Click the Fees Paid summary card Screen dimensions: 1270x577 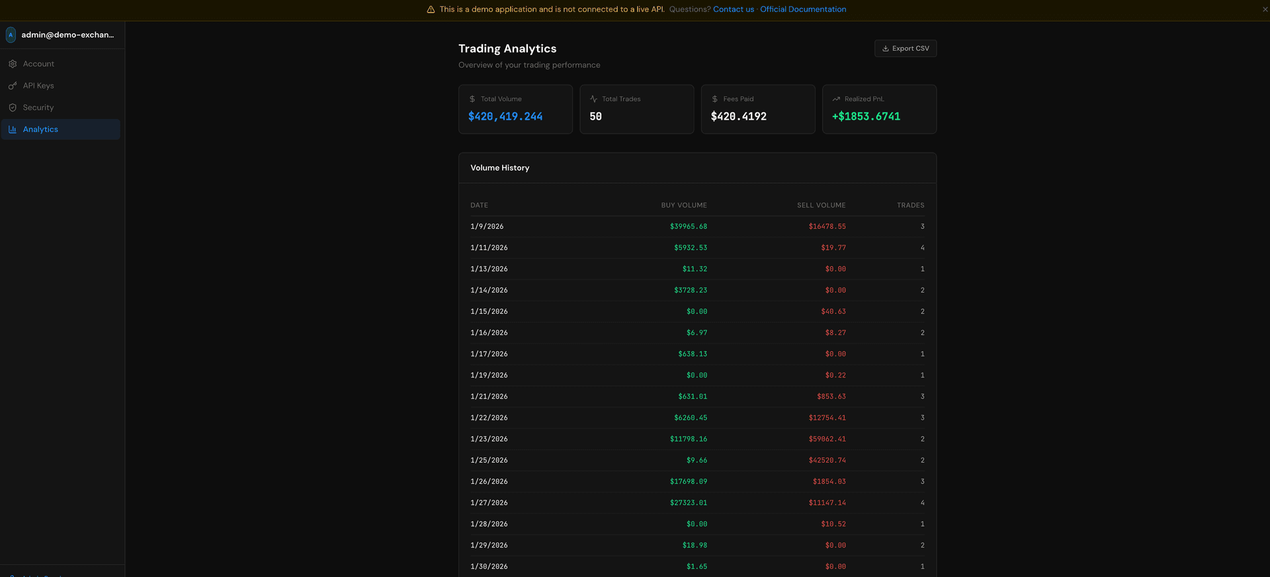pyautogui.click(x=757, y=109)
